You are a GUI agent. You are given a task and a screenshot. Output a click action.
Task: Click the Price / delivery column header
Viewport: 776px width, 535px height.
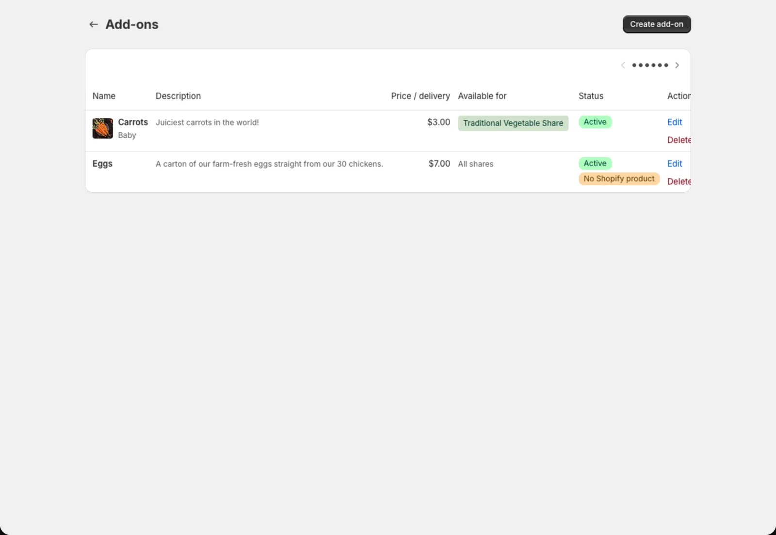[420, 96]
